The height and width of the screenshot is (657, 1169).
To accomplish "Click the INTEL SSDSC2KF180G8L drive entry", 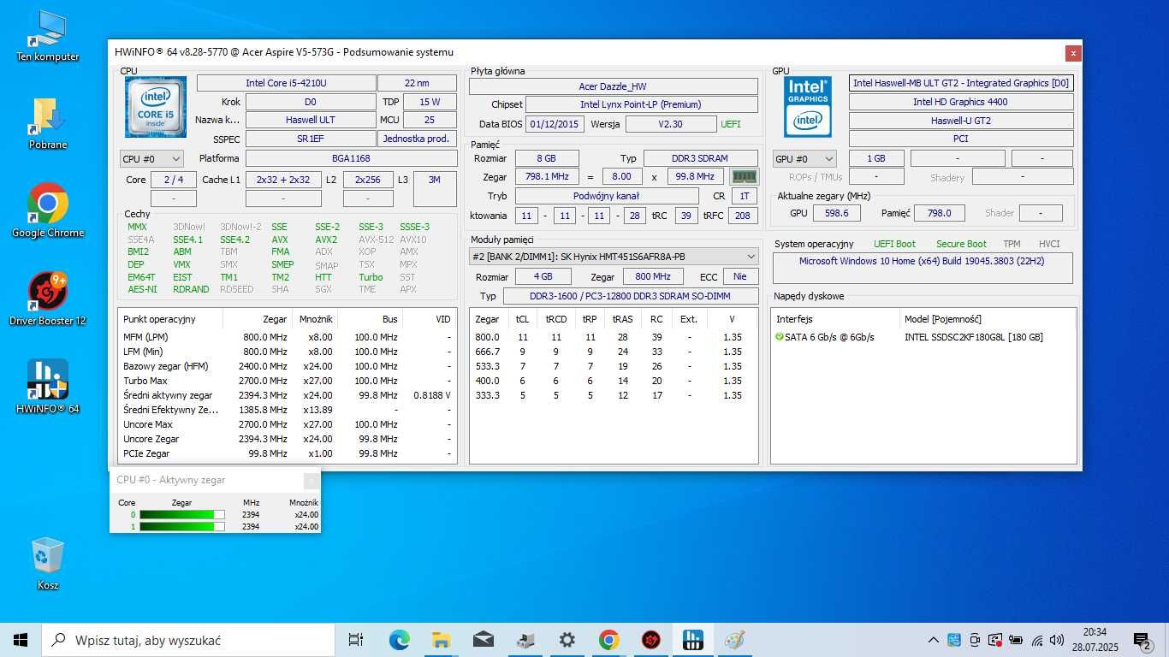I will tap(974, 337).
